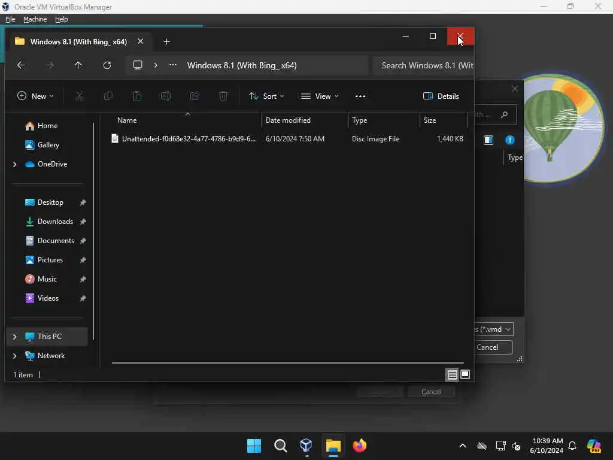The width and height of the screenshot is (613, 460).
Task: Expand the OneDrive tree node
Action: [x=14, y=164]
